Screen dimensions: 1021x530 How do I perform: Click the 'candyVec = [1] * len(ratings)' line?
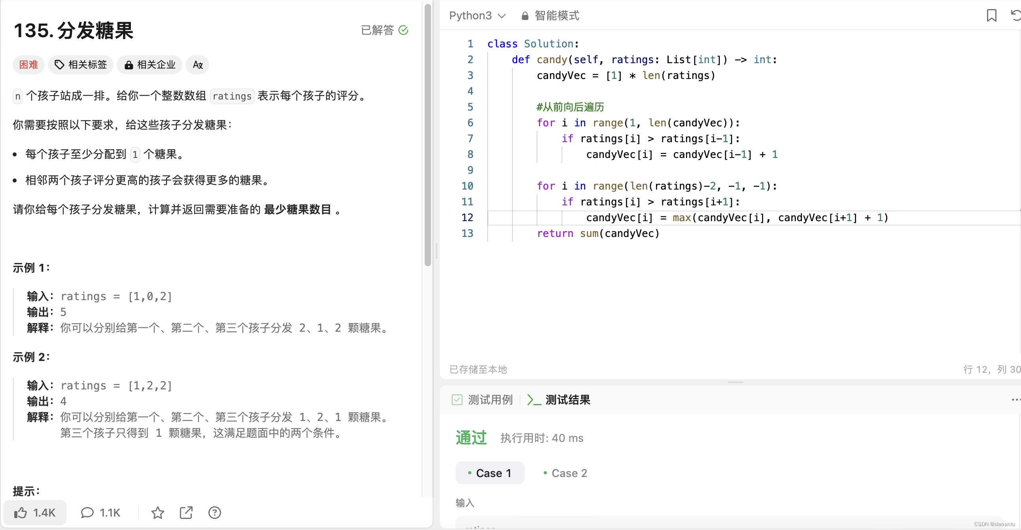coord(626,75)
